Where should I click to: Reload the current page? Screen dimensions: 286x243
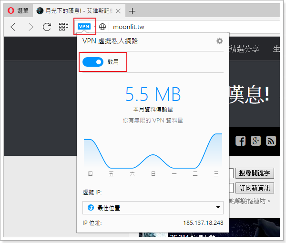pyautogui.click(x=47, y=27)
